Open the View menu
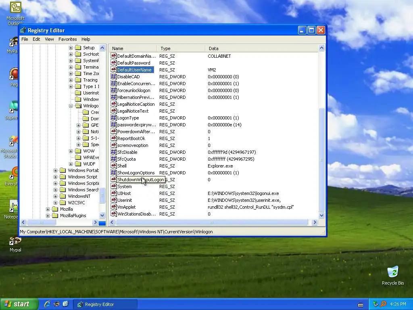This screenshot has width=413, height=310. (49, 39)
